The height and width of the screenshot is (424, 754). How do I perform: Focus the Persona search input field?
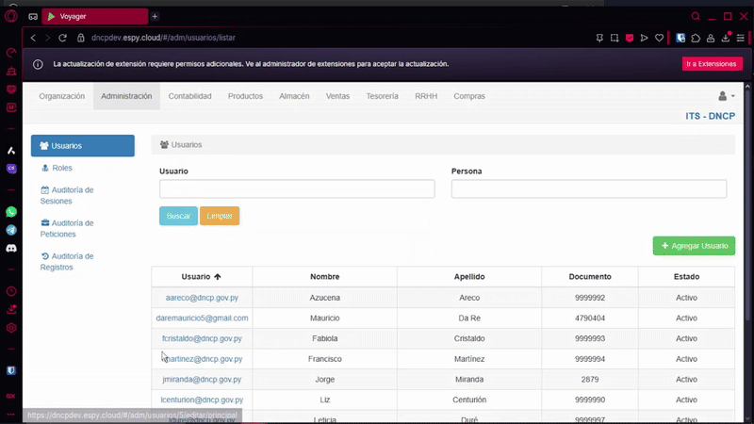[x=588, y=189]
